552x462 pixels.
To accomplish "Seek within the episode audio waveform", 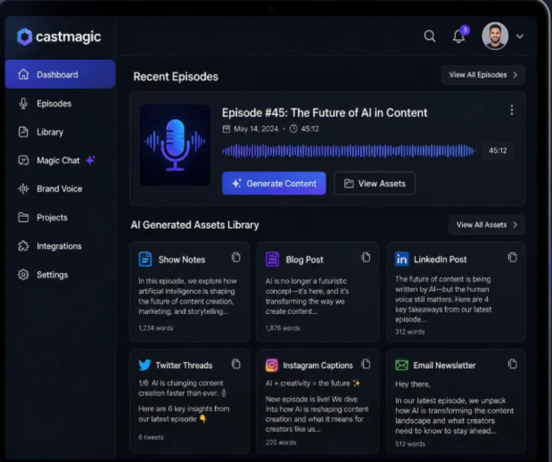I will point(349,151).
